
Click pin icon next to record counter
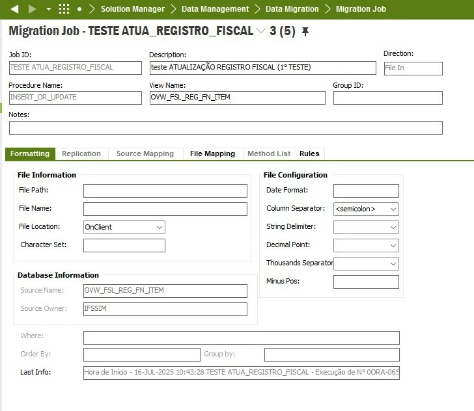(x=305, y=31)
